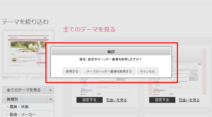
Task: Click the down arrow icon next to 業種別
Action: (x=51, y=99)
